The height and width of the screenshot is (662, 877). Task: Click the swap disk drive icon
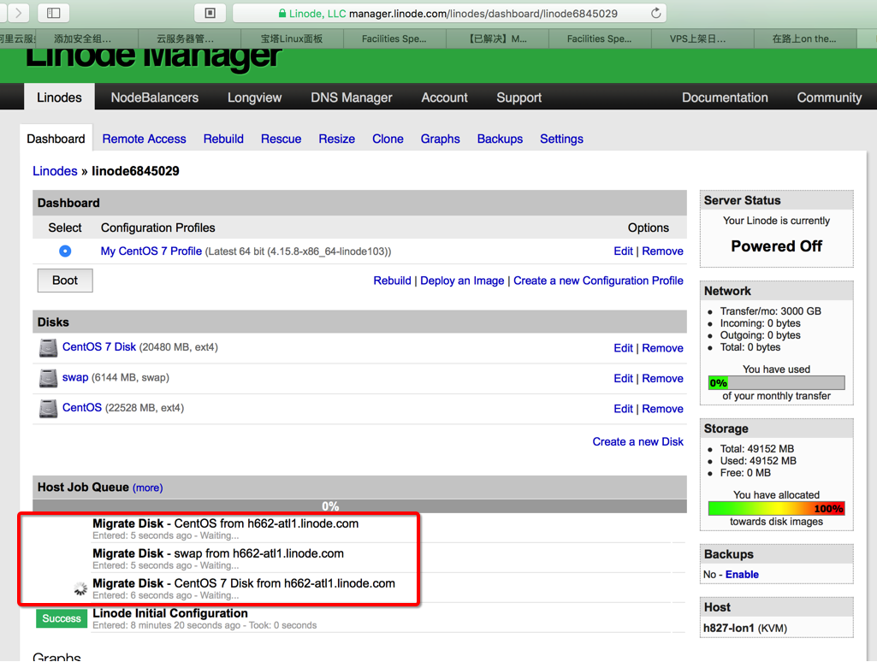48,378
